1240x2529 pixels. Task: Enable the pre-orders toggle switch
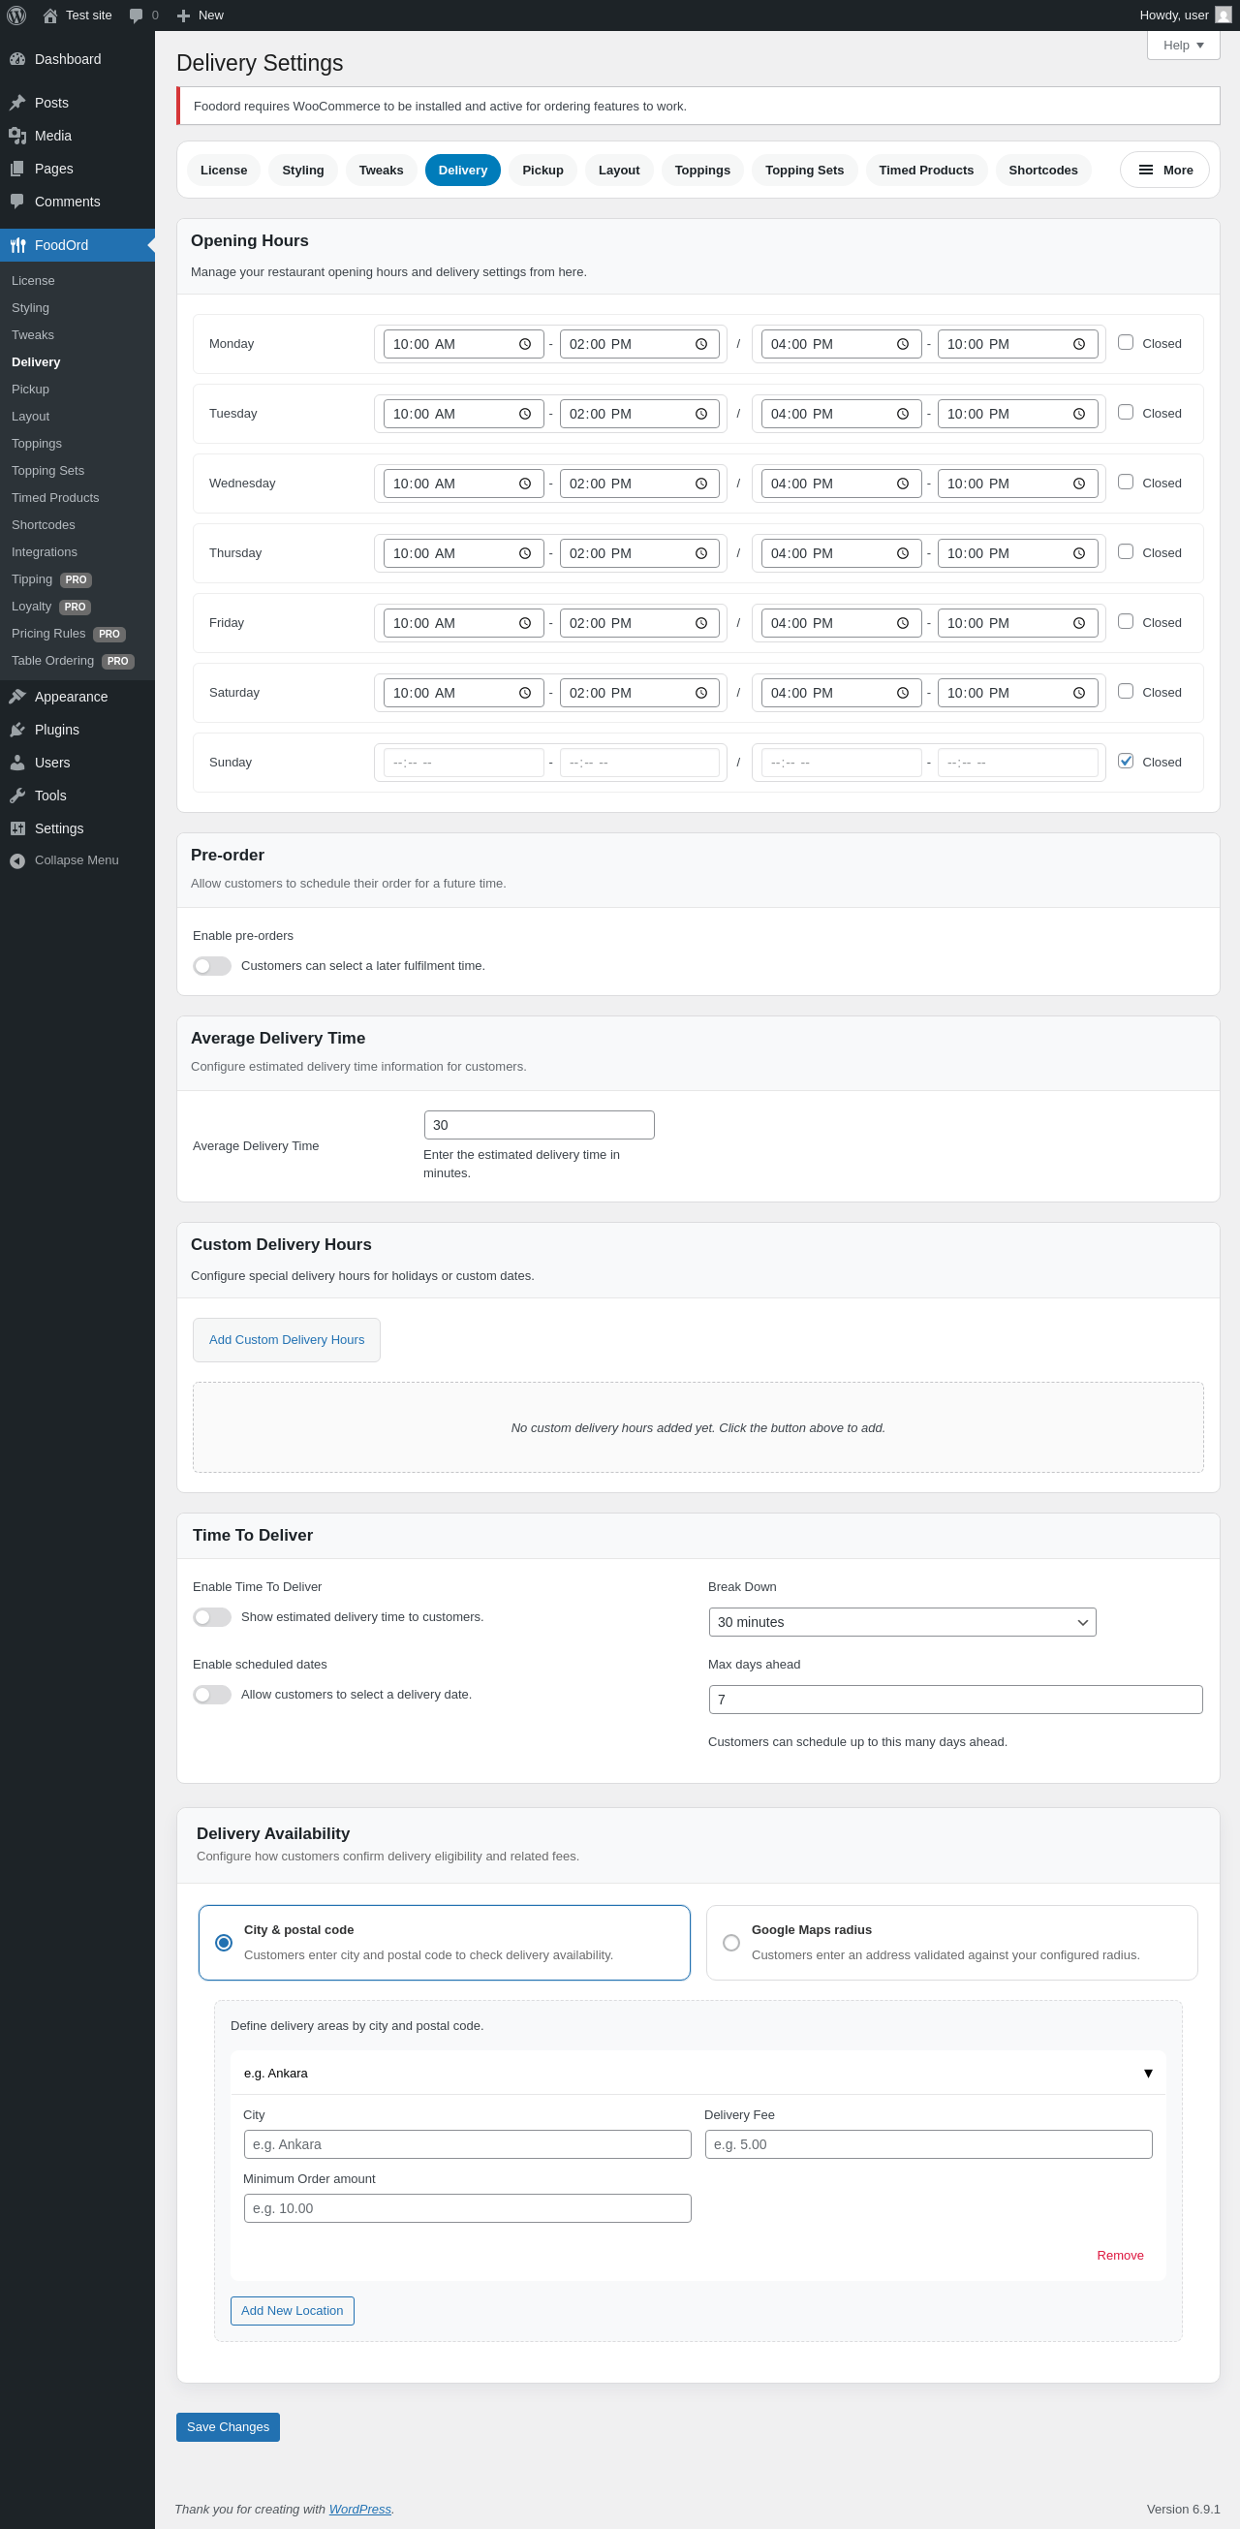pyautogui.click(x=212, y=966)
